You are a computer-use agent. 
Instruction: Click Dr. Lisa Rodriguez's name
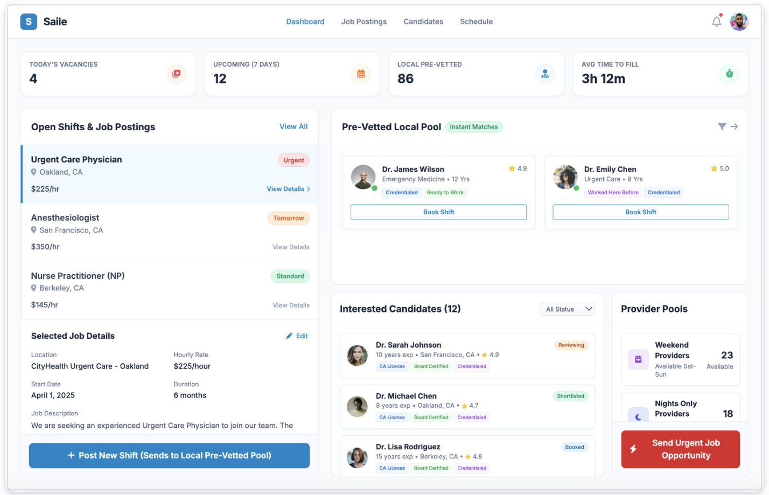click(x=408, y=447)
